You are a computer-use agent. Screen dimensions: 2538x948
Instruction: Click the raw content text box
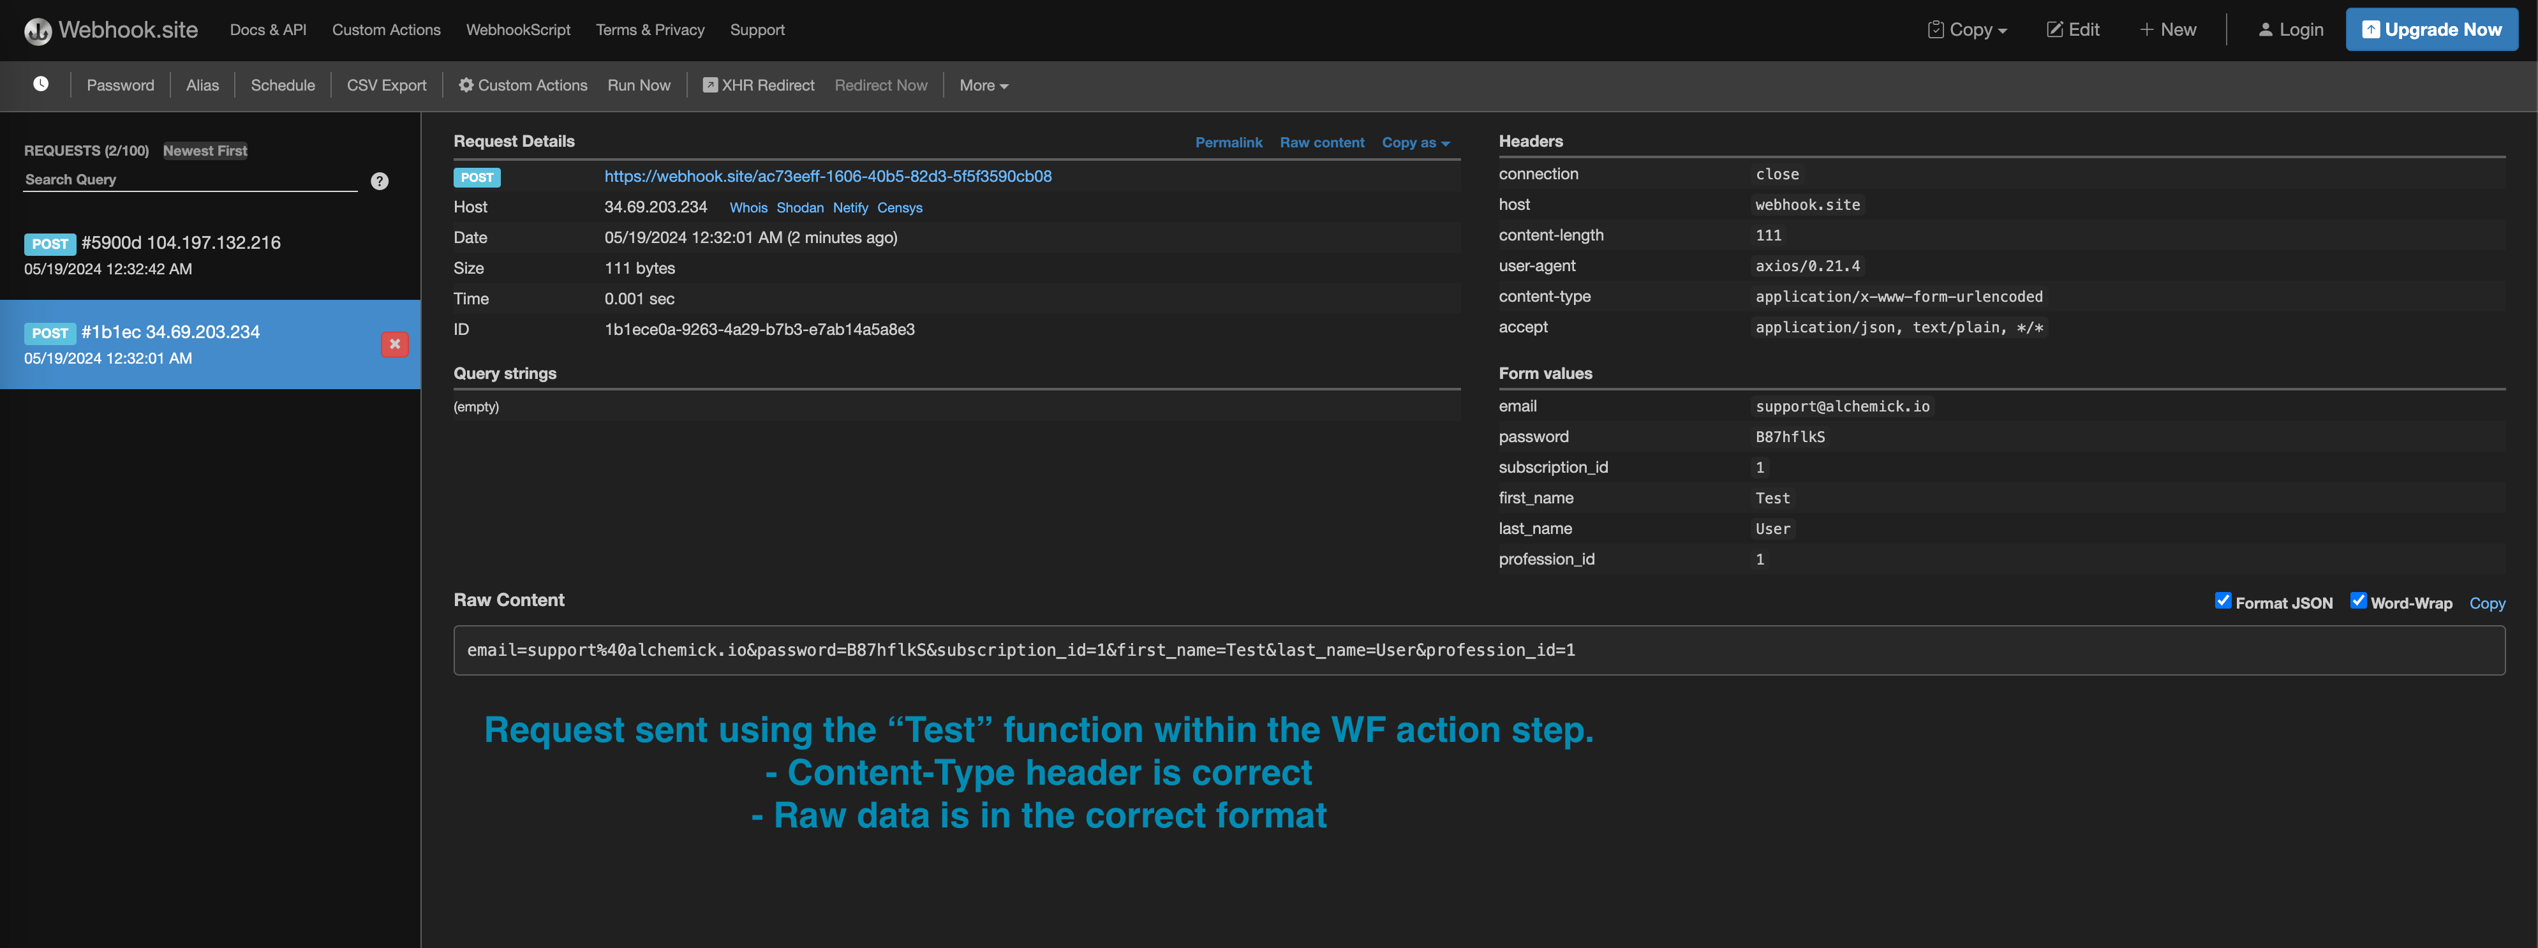tap(1479, 651)
